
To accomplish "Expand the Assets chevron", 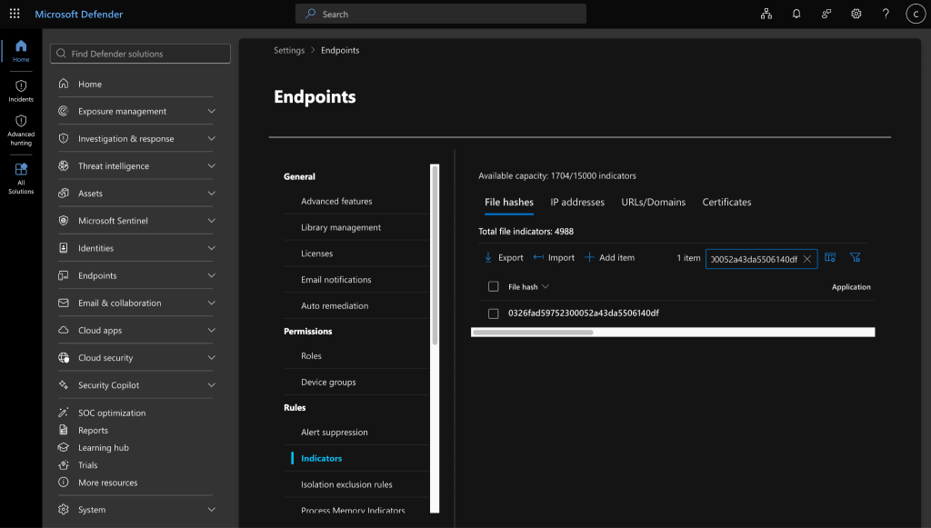I will coord(211,193).
